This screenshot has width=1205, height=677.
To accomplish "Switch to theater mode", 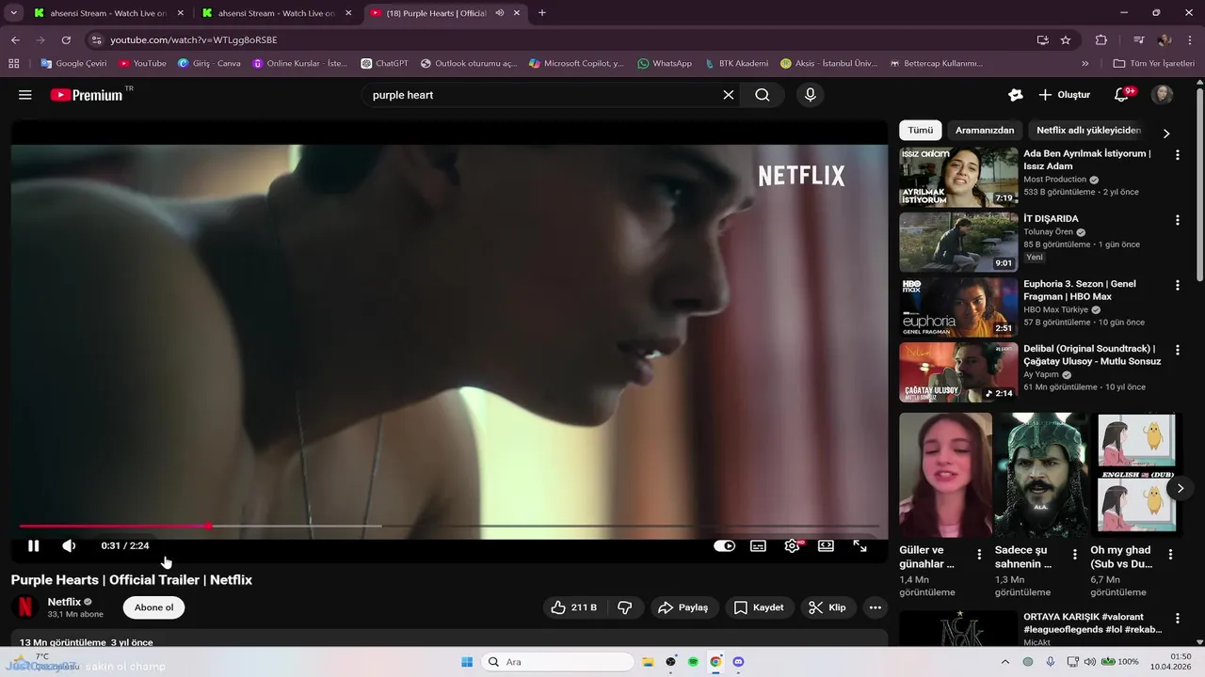I will [x=826, y=545].
